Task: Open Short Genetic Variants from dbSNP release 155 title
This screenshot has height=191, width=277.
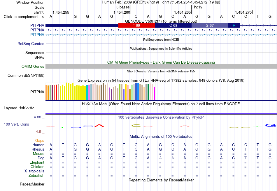Action: coord(161,71)
